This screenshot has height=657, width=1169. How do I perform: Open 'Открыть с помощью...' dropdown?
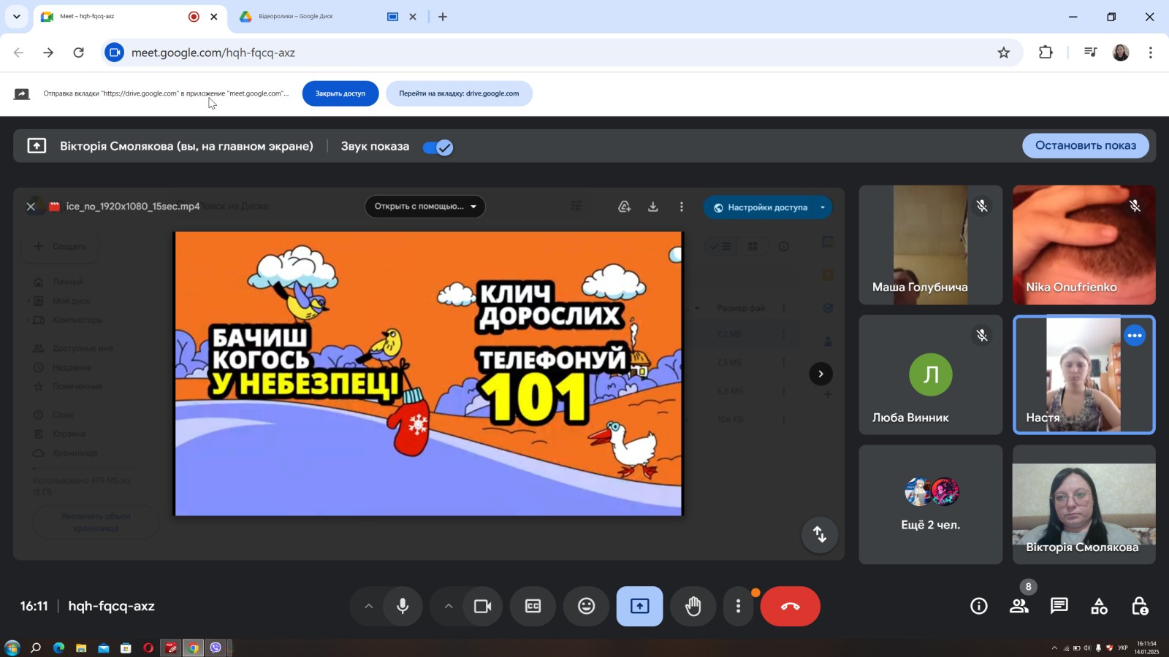[425, 207]
